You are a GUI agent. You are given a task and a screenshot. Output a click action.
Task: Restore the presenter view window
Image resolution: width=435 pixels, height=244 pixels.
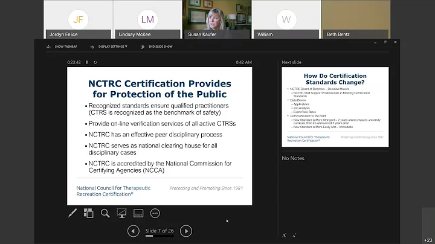[x=385, y=42]
